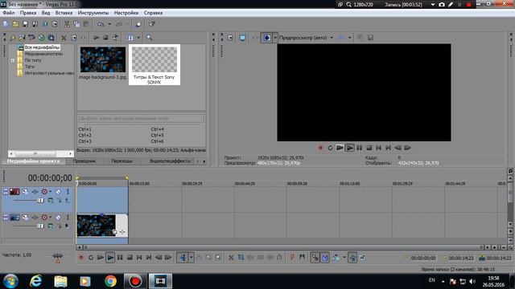Open the edit tool dropdown arrow
This screenshot has height=289, width=515.
pyautogui.click(x=192, y=258)
